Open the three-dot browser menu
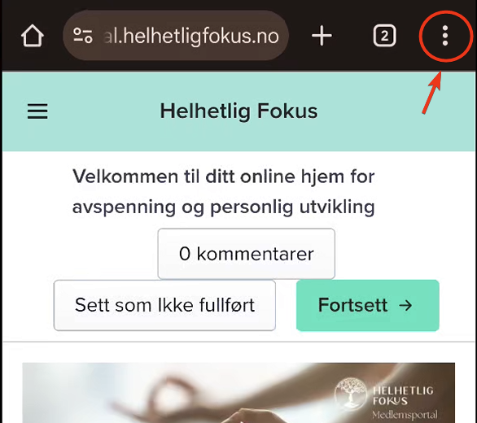Screen dimensions: 477x423 [444, 36]
